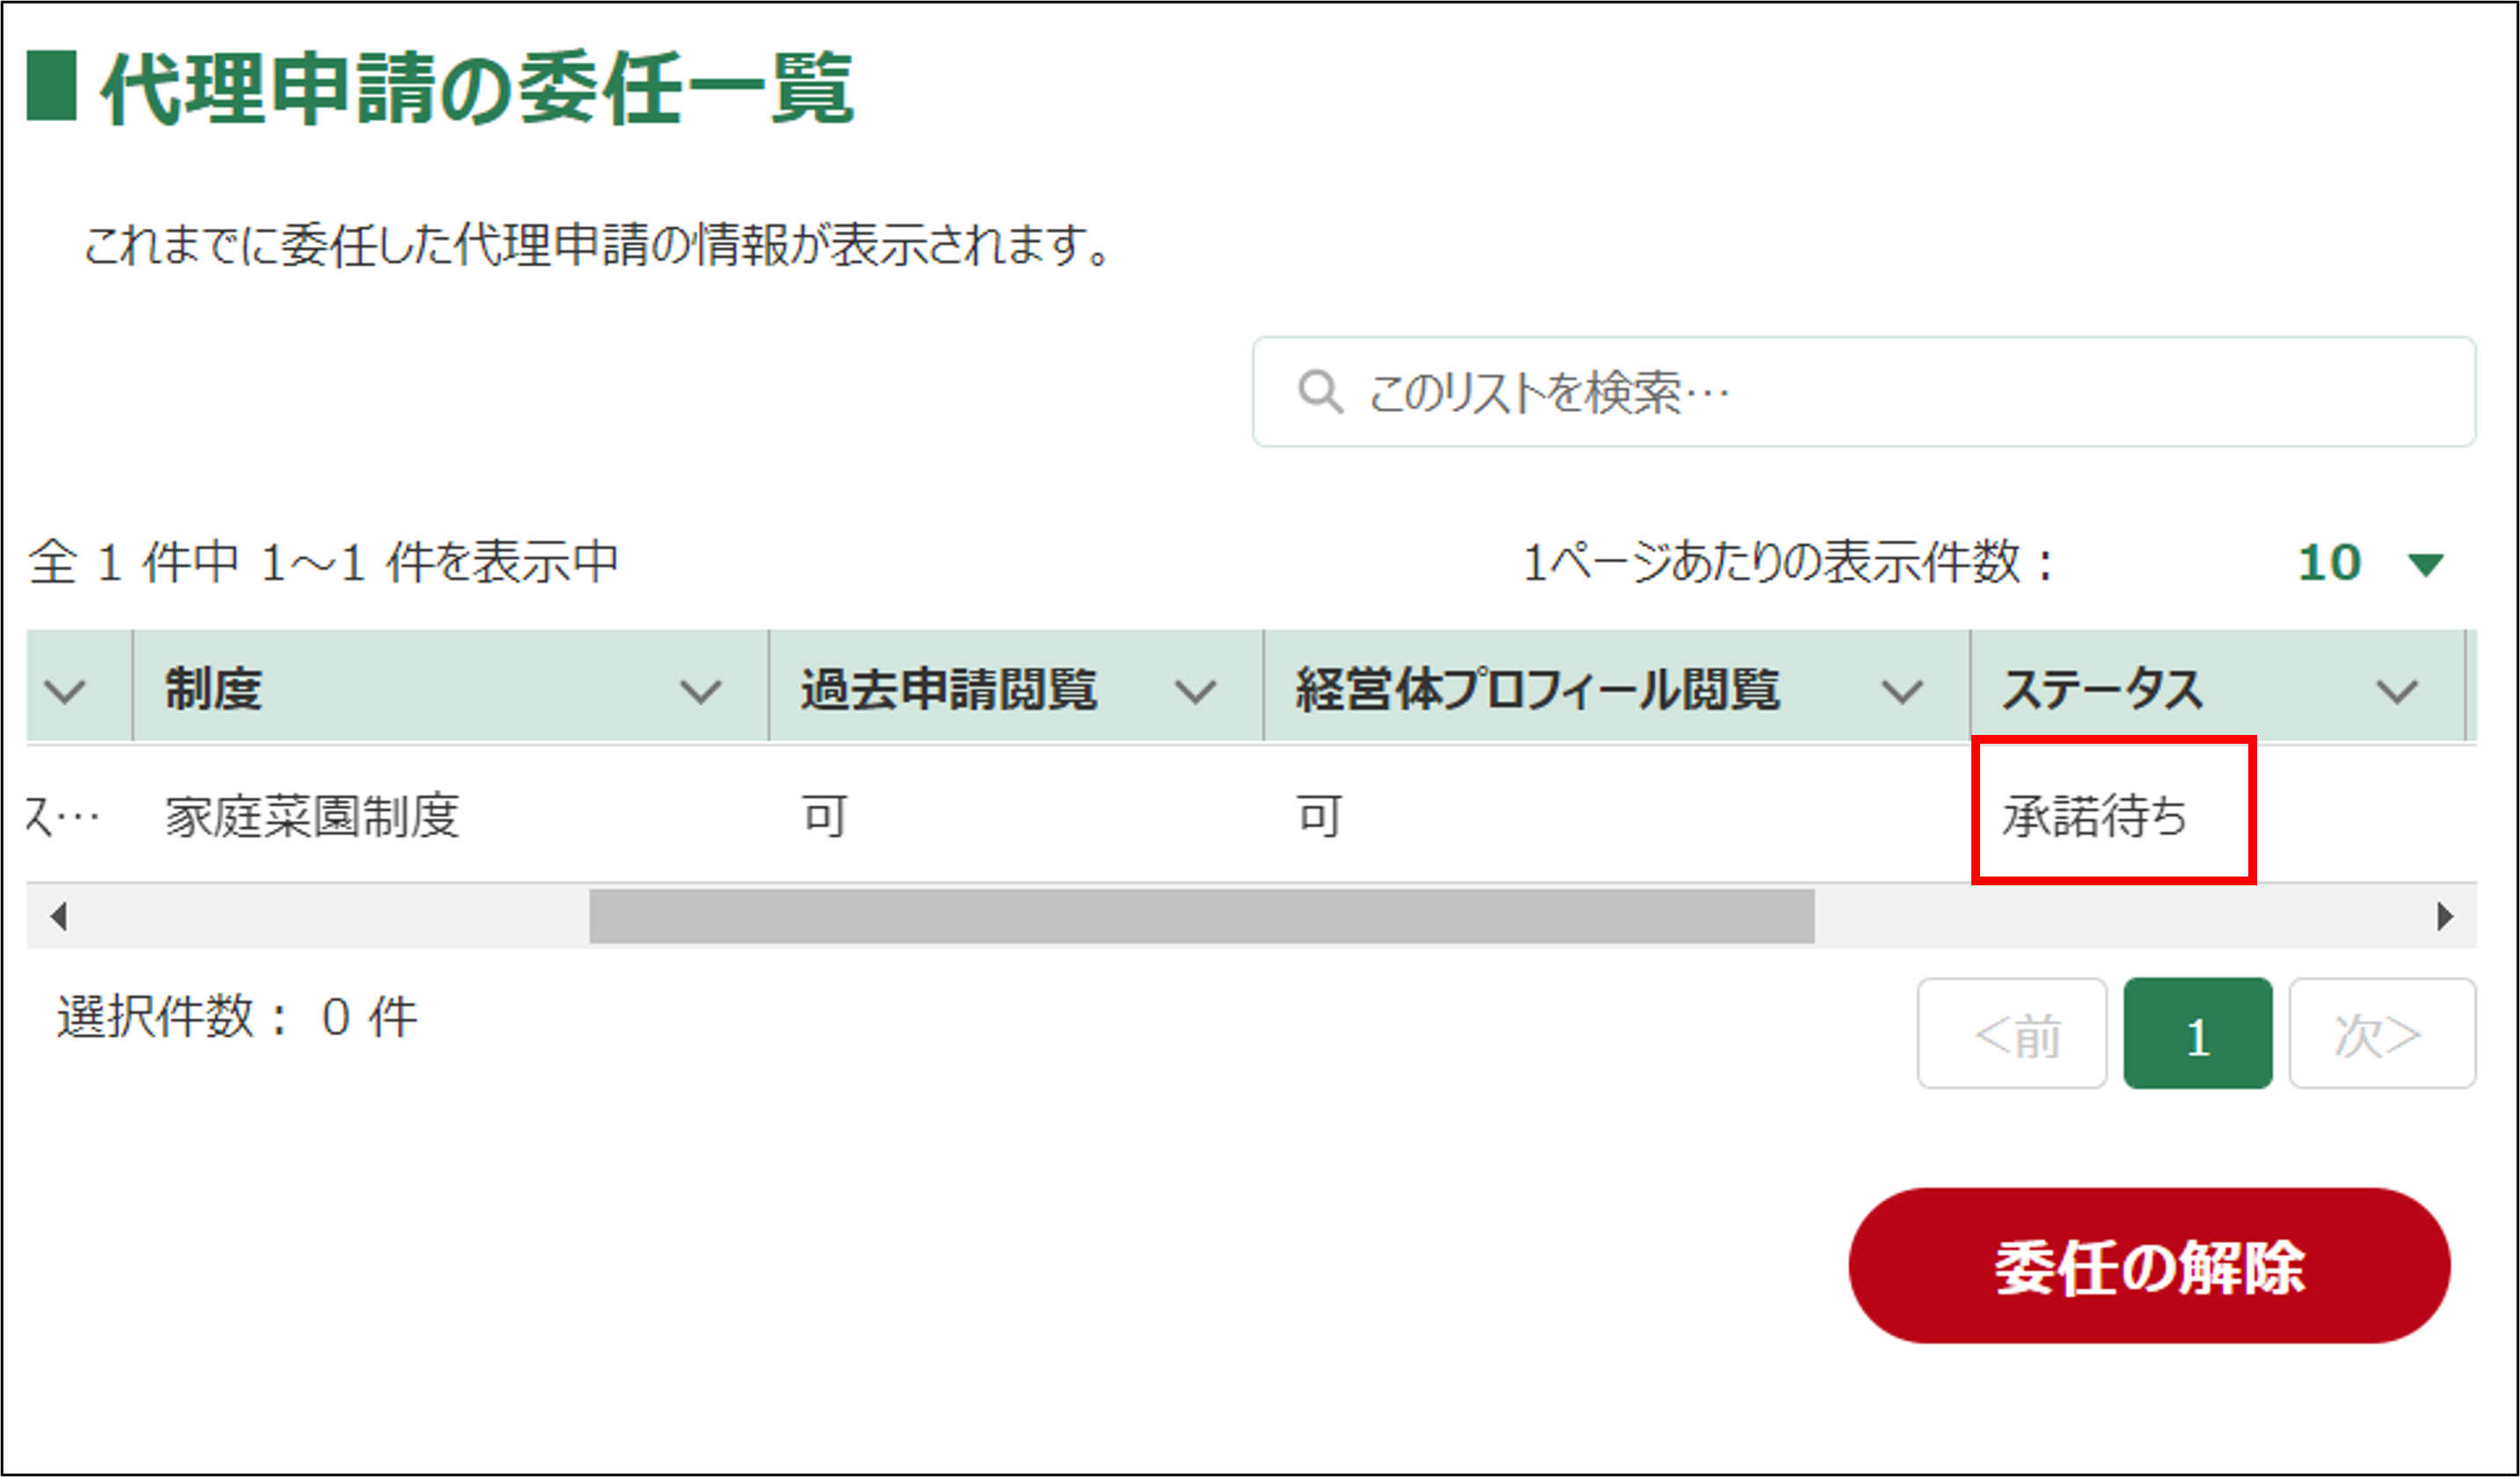Go to next page with 次>
The image size is (2520, 1477).
[x=2381, y=1034]
